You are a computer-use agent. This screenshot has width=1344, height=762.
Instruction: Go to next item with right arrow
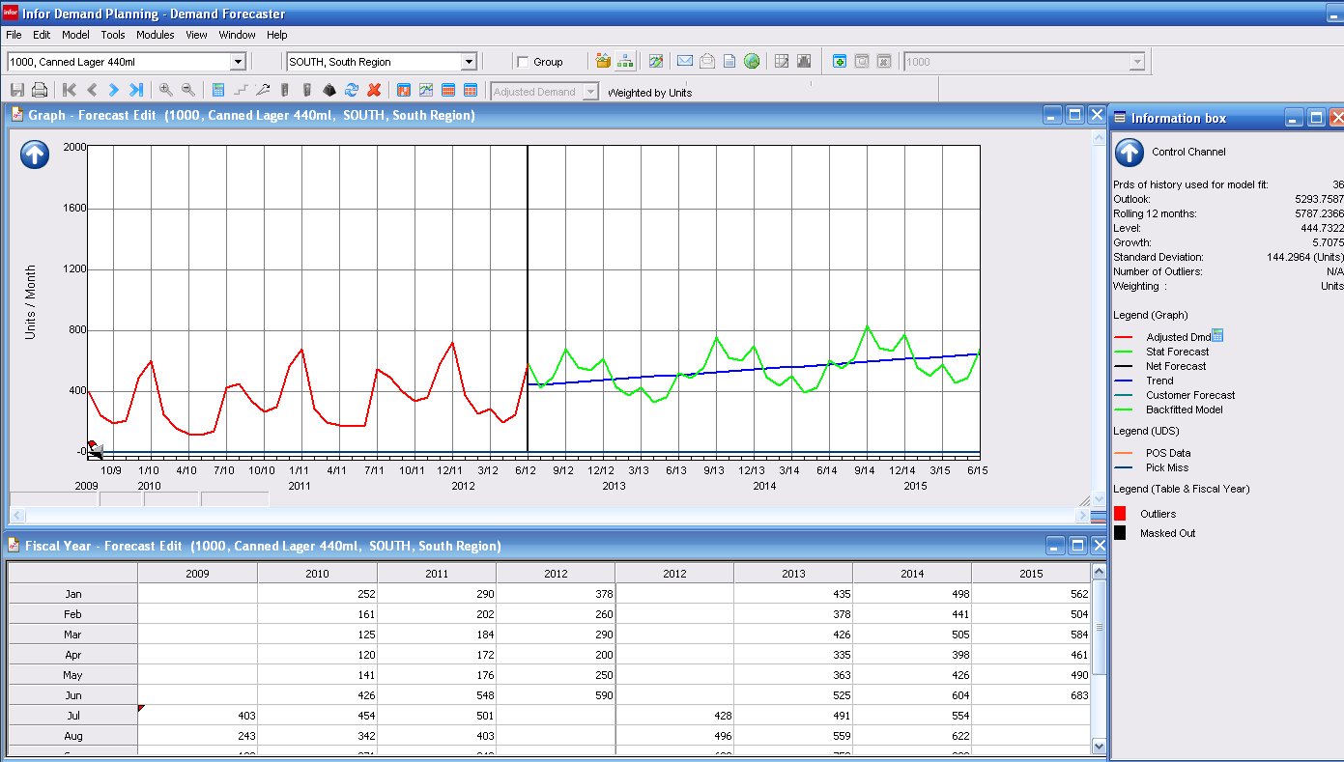click(x=113, y=90)
